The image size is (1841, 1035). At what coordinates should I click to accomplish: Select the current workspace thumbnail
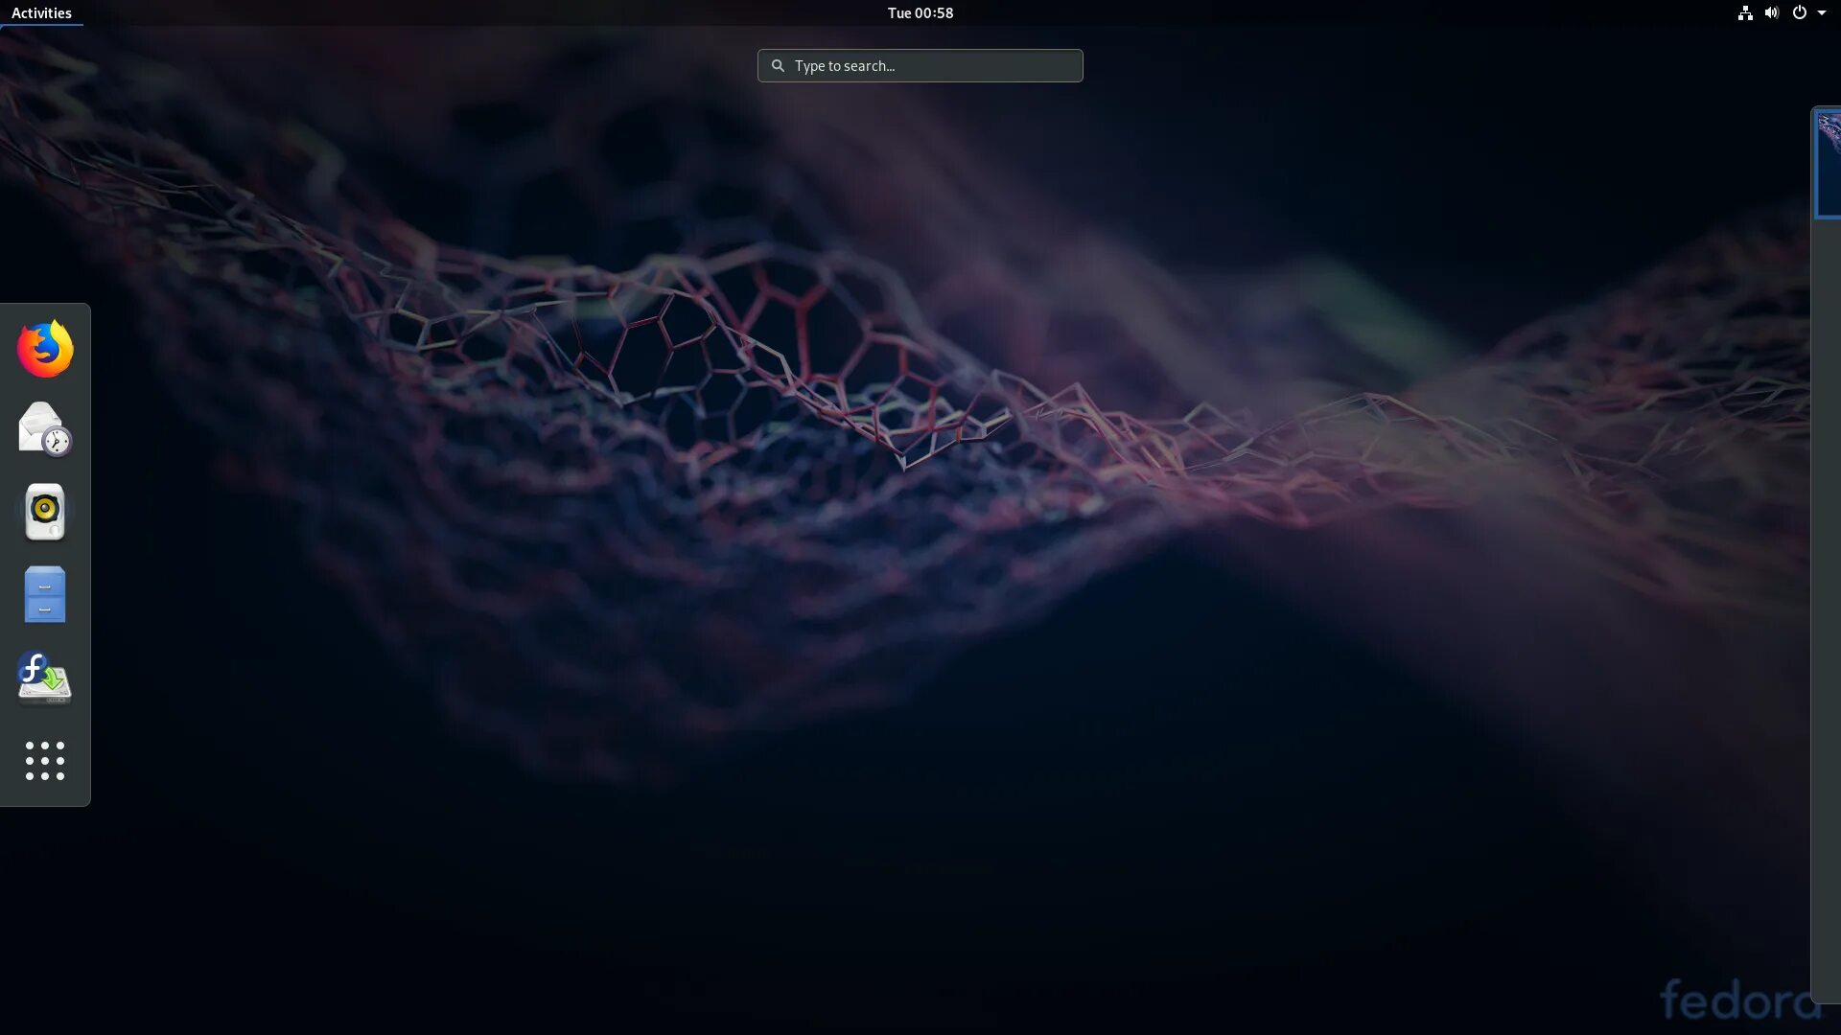[x=1829, y=163]
